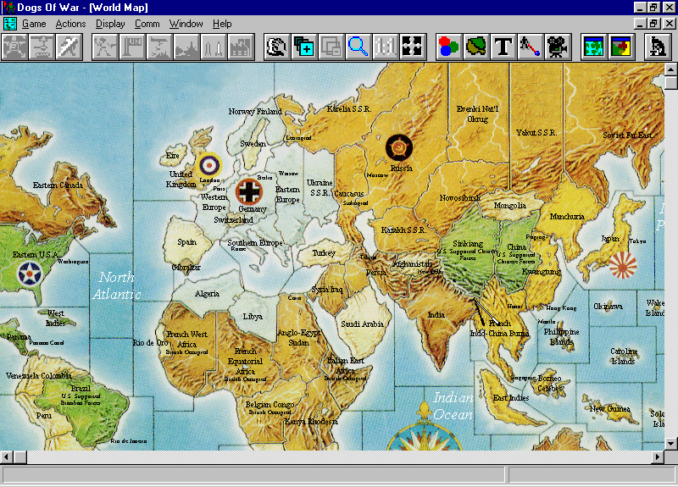Click the US star emblem on Eastern USA
The image size is (678, 487).
[30, 274]
